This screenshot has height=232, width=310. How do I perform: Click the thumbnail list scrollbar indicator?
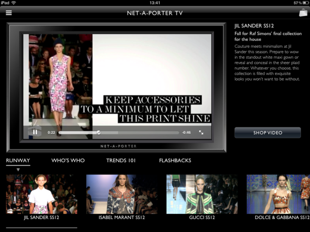point(41,227)
